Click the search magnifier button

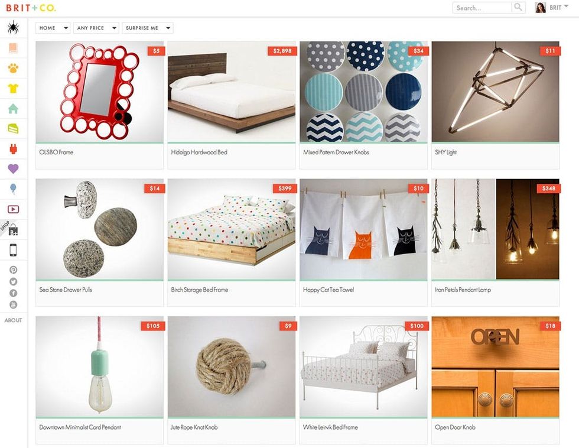pos(518,7)
